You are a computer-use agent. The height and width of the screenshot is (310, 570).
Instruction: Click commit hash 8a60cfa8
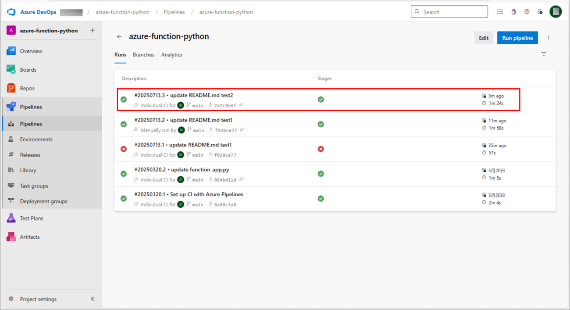pyautogui.click(x=225, y=204)
